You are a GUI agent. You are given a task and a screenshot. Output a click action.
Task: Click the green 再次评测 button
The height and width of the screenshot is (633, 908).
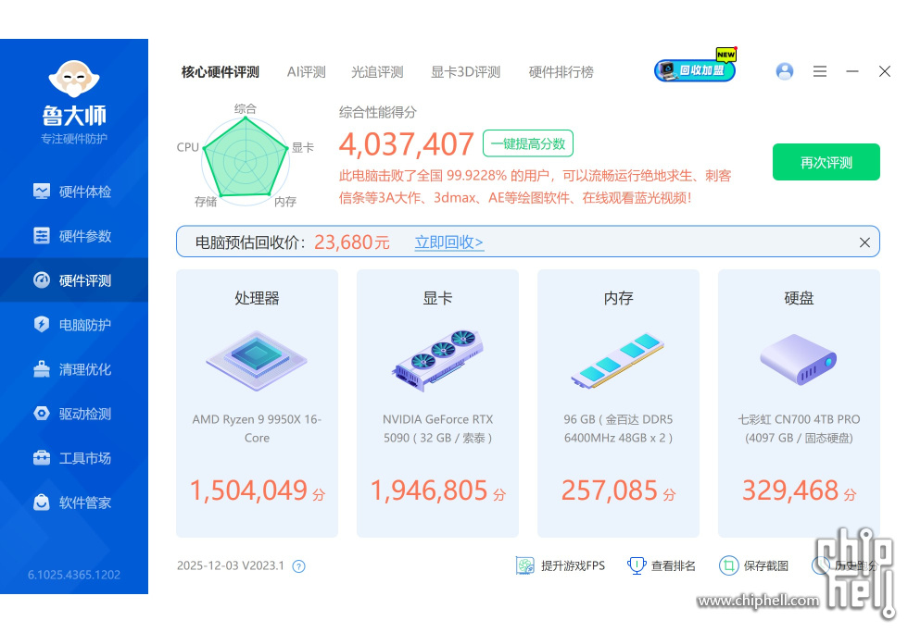point(826,162)
